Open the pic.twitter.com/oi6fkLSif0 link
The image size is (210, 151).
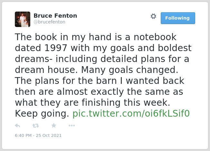131,113
